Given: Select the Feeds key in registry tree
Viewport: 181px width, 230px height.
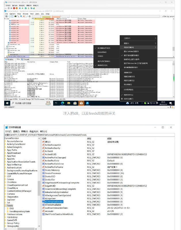Looking at the screenshot, I should 10,206.
